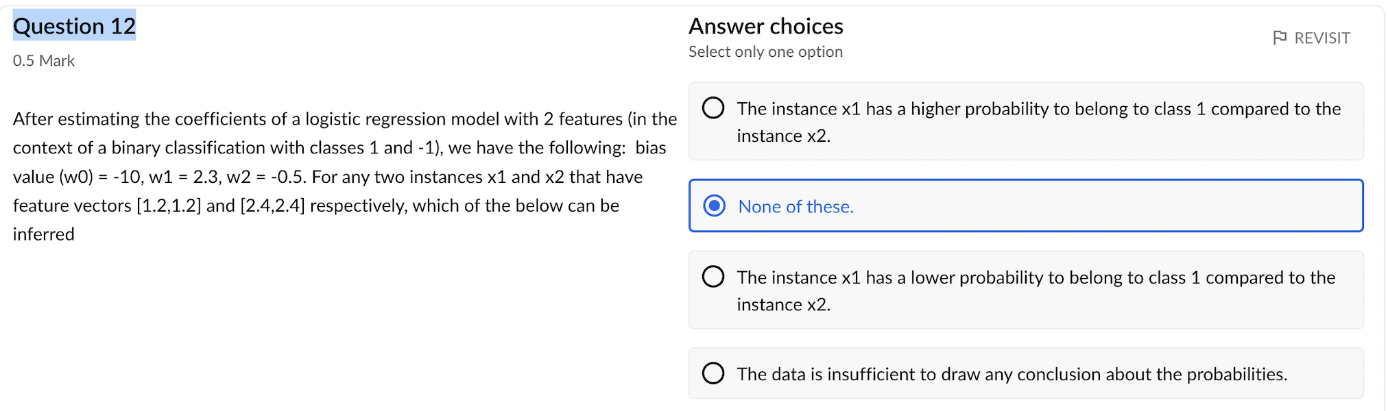
Task: Click the insufficient data answer card
Action: (1025, 373)
